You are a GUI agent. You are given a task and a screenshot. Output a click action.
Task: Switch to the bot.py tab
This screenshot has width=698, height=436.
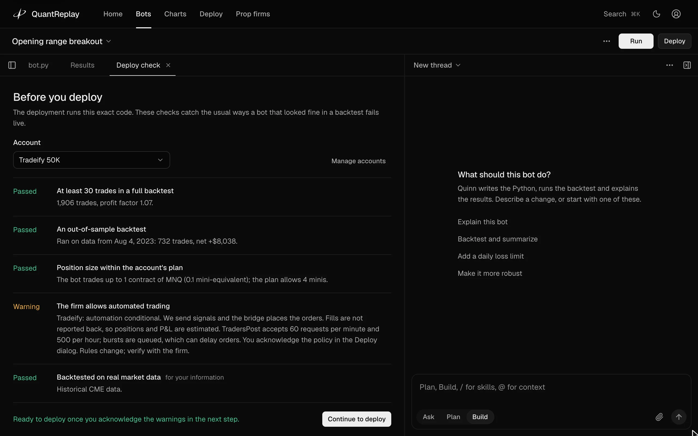(38, 65)
